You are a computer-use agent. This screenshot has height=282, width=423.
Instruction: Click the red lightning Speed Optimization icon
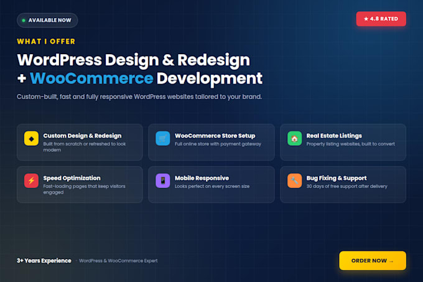click(x=31, y=181)
